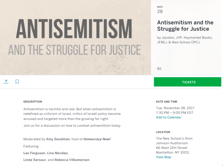
Task: Click the 66 West 12th Street address
Action: (171, 148)
